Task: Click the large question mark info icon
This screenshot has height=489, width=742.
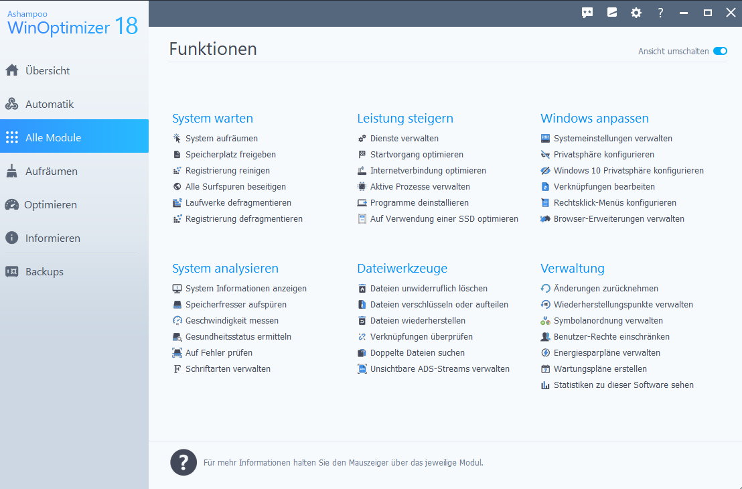Action: click(183, 462)
